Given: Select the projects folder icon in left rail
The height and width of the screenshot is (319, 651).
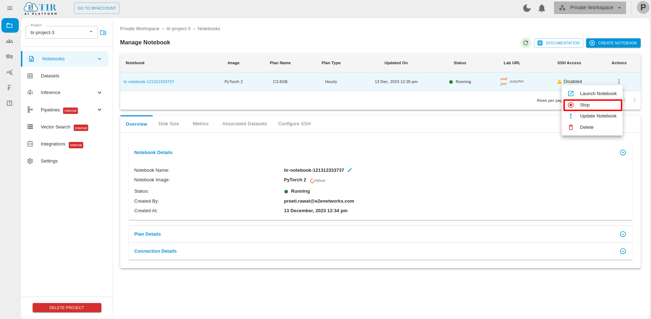Looking at the screenshot, I should [10, 26].
